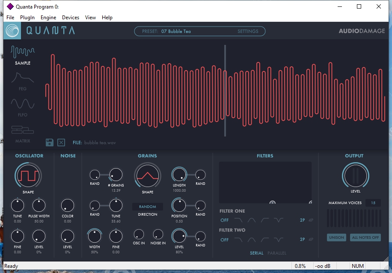Click the RAND knob beside LENGTH
392x273 pixels.
200,175
